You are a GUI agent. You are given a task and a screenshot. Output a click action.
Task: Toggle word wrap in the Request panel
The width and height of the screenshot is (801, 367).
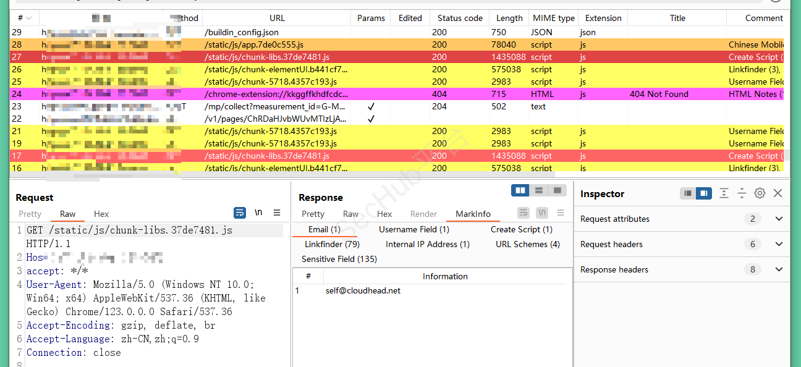pos(240,213)
